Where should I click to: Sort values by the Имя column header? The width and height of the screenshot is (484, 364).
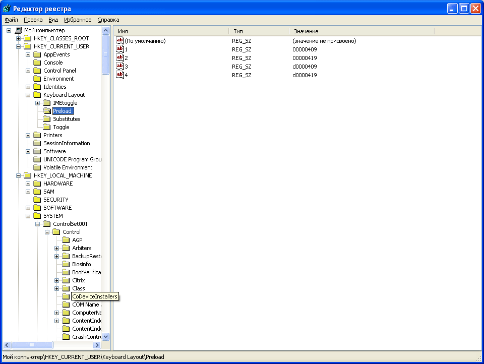pyautogui.click(x=171, y=31)
